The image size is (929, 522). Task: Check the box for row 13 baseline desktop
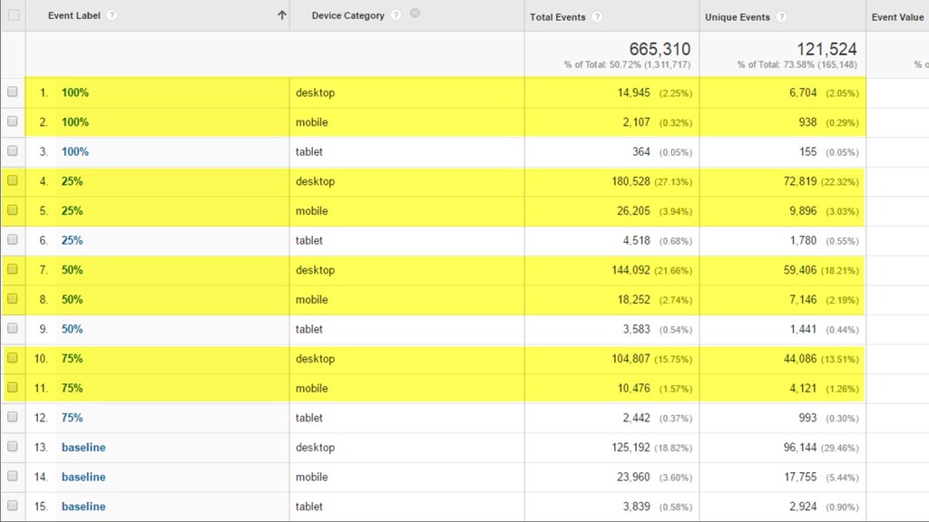(x=13, y=446)
